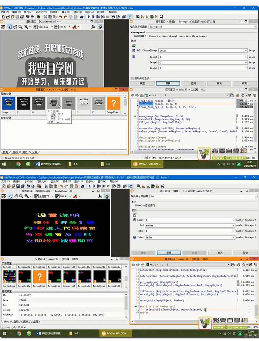Go back in the program window of thread 7032
Viewport: 259px width, 341px height.
[x=132, y=95]
